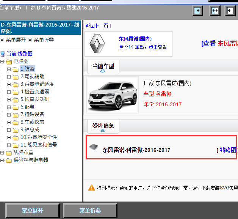Click the center split panel icon

(215, 11)
